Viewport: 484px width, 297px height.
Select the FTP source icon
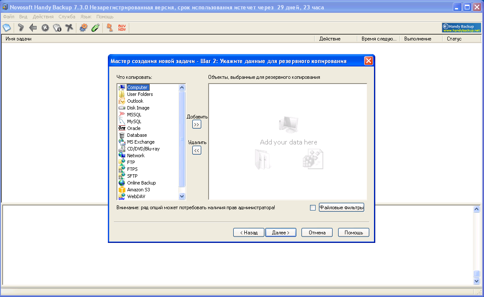pos(122,162)
